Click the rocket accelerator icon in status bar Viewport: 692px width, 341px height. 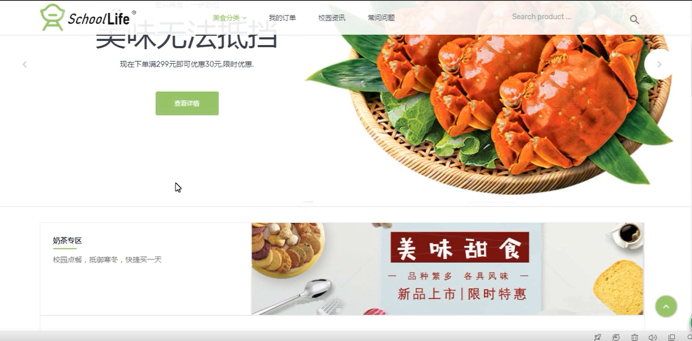pos(597,337)
